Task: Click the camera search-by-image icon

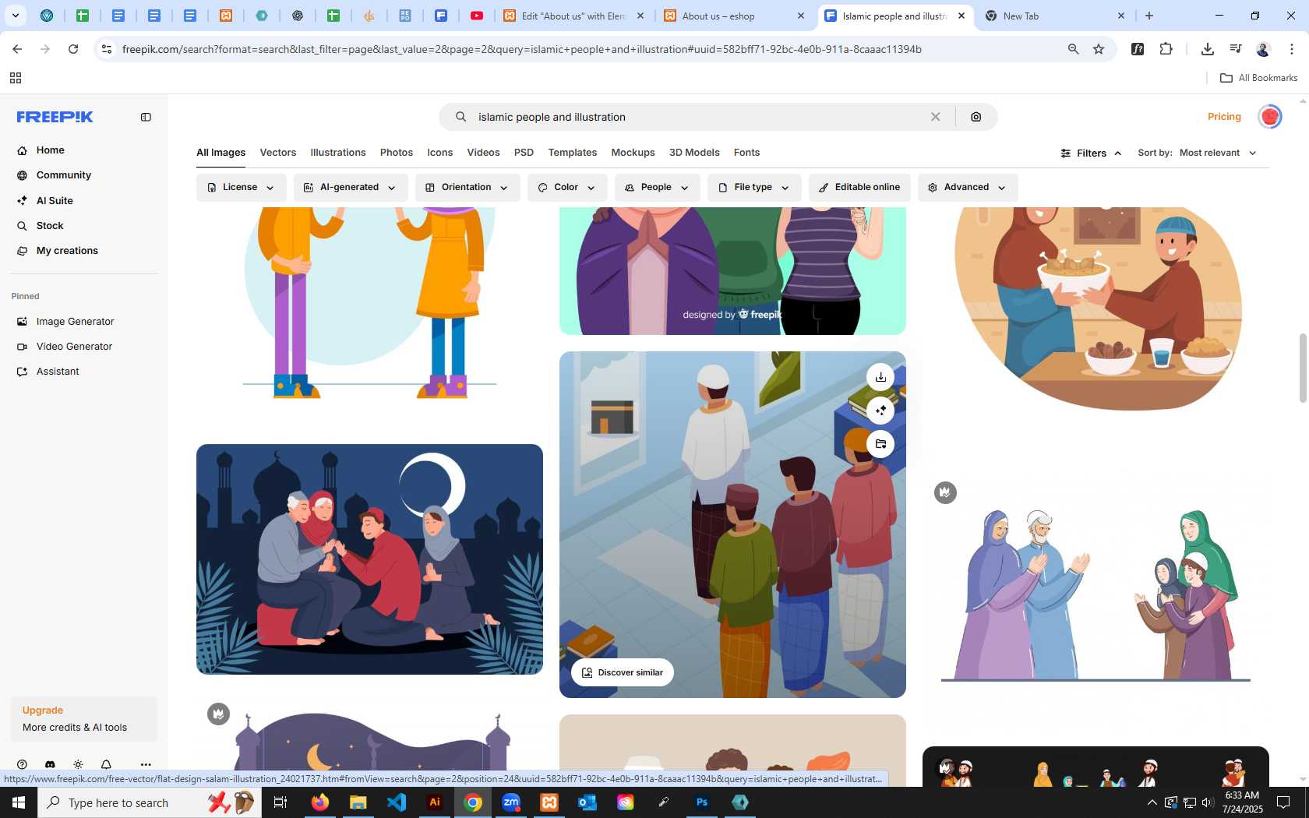Action: pos(976,117)
